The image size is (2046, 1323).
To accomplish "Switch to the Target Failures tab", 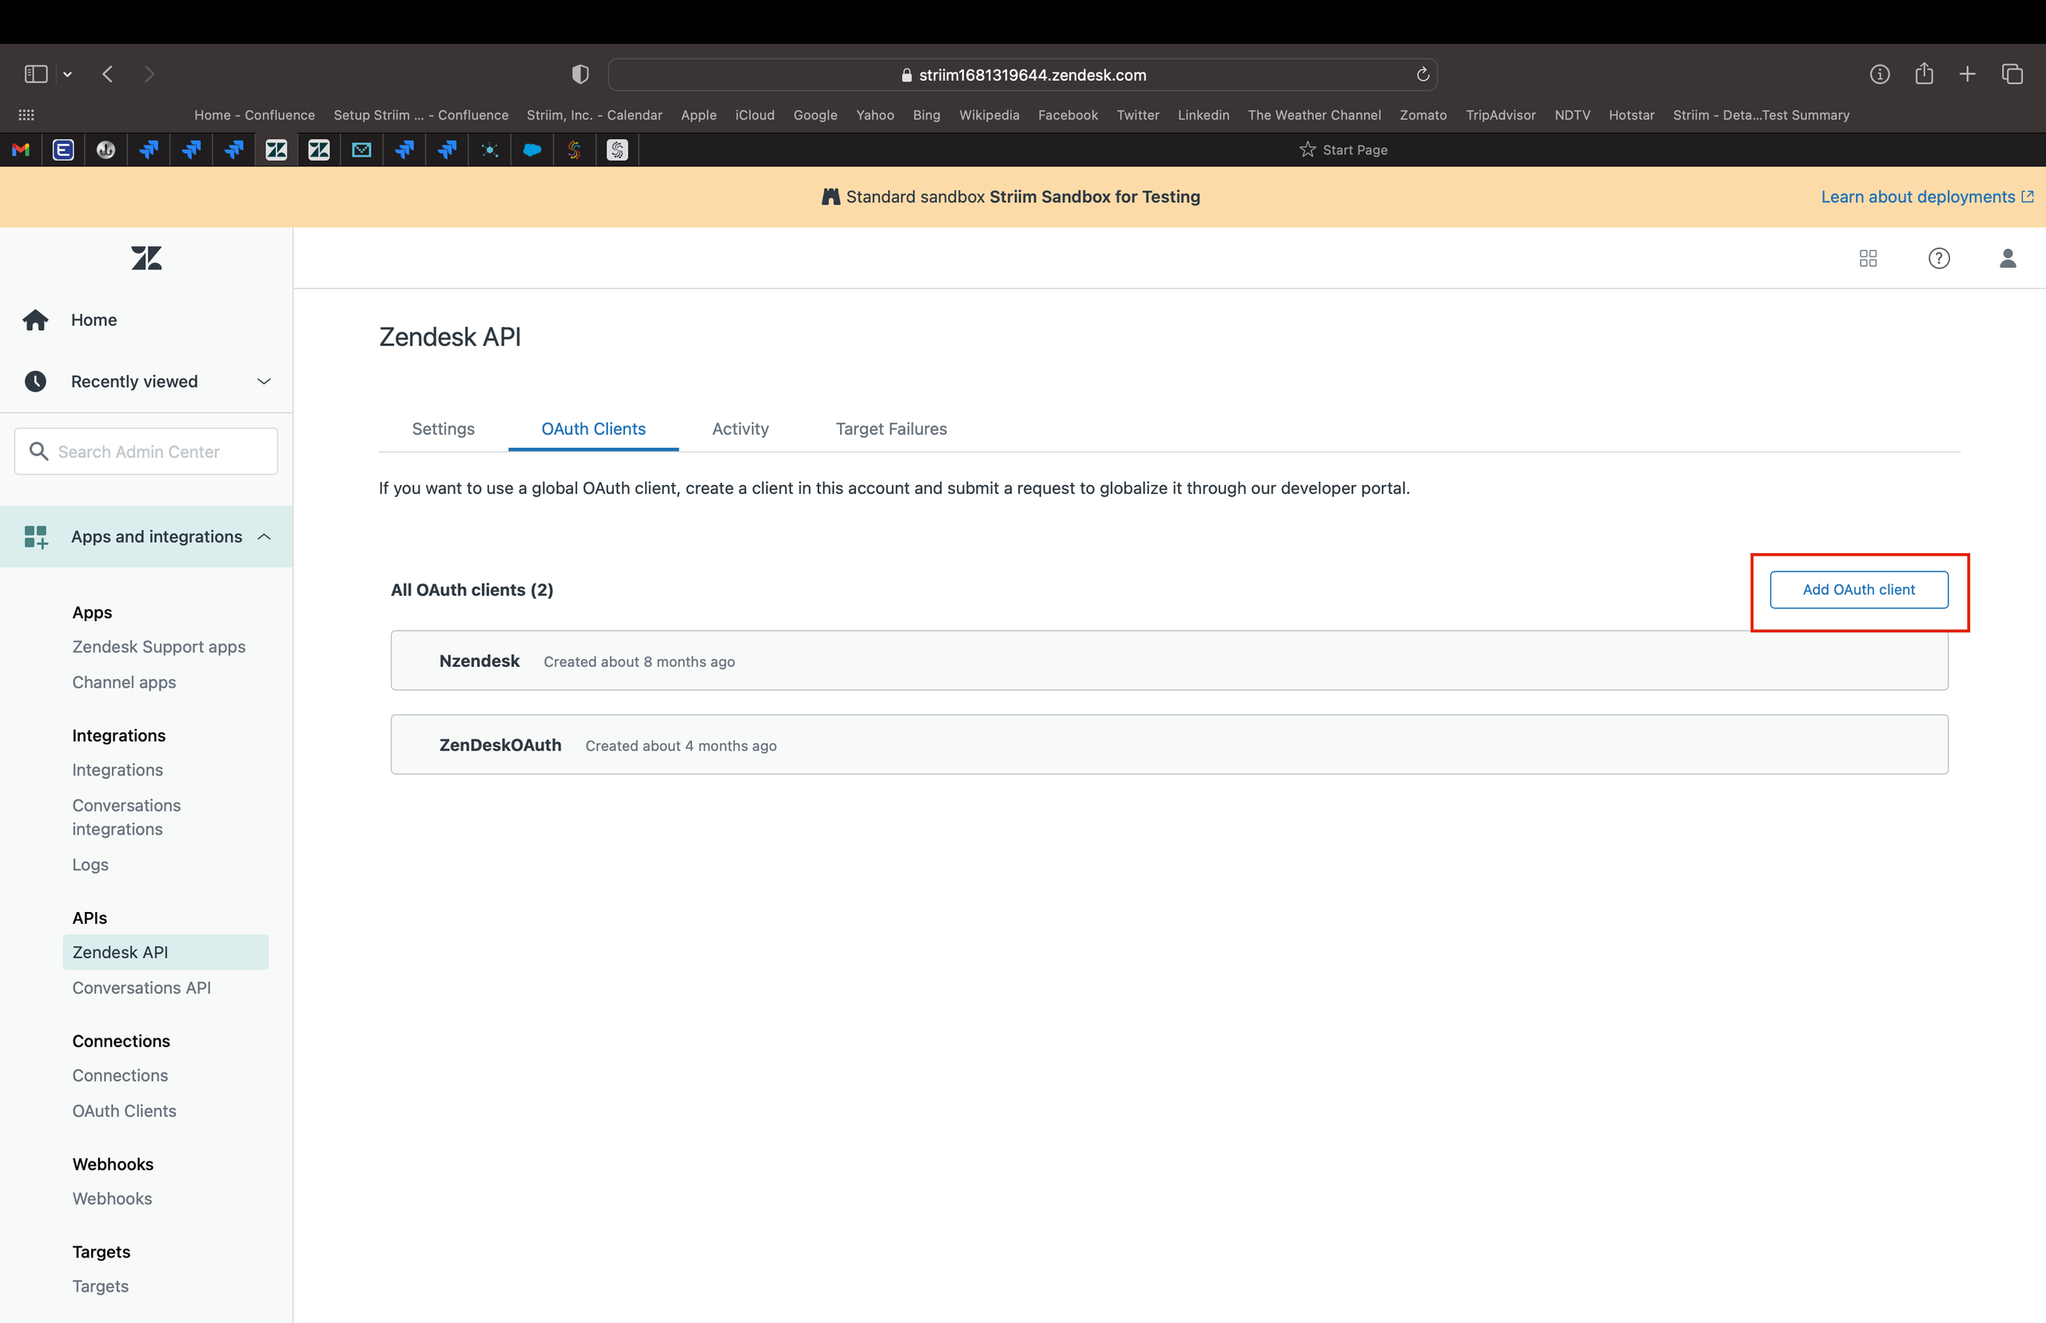I will 890,428.
